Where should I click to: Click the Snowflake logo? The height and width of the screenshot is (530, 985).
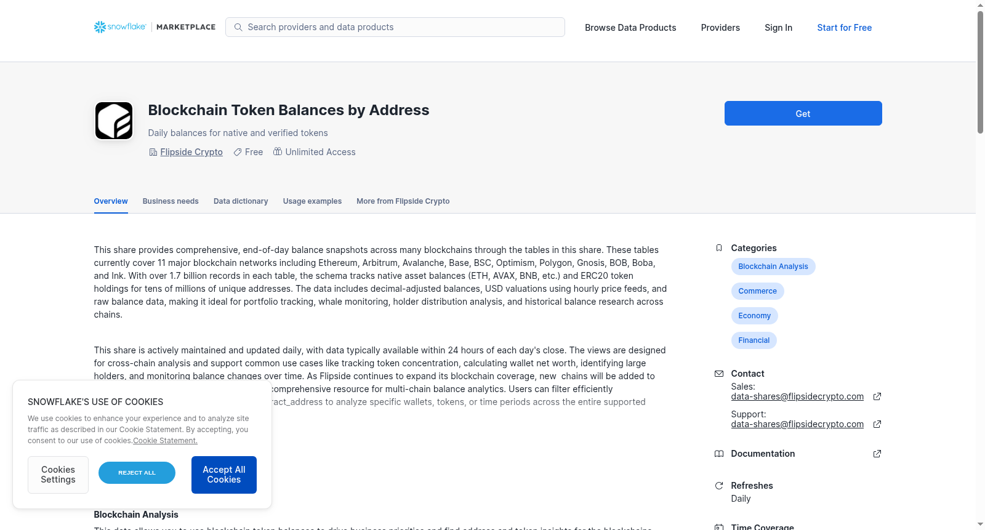[x=120, y=27]
